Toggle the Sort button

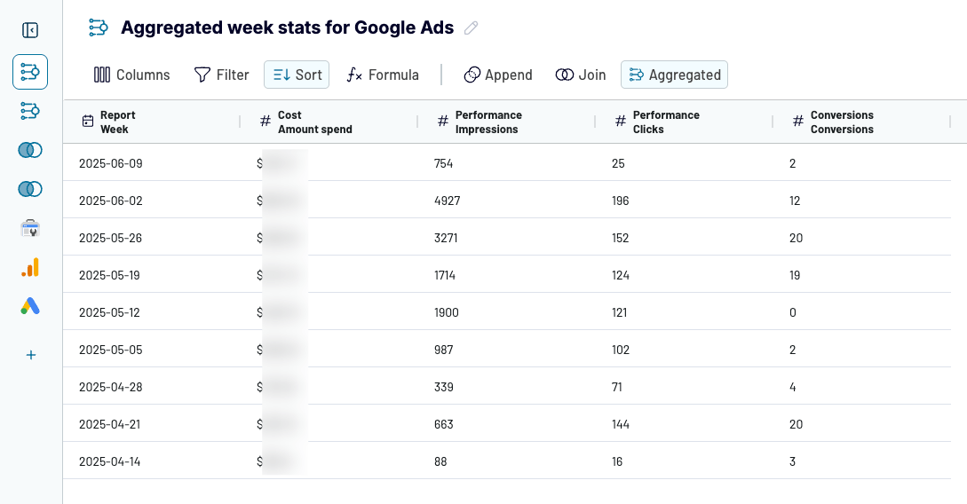(x=297, y=75)
